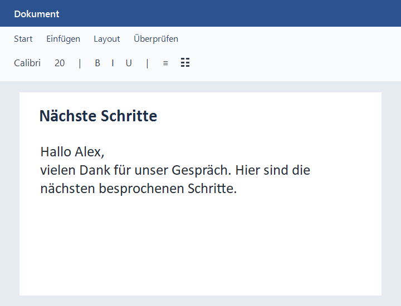Click the line starting vielen Dank für
The width and height of the screenshot is (401, 306).
(175, 170)
